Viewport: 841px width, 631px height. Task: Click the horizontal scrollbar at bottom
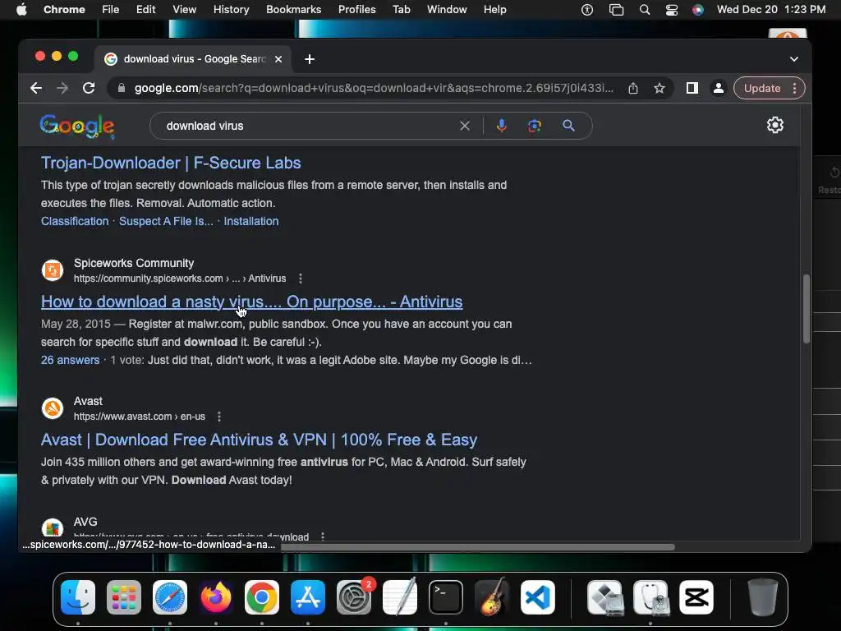pyautogui.click(x=477, y=546)
